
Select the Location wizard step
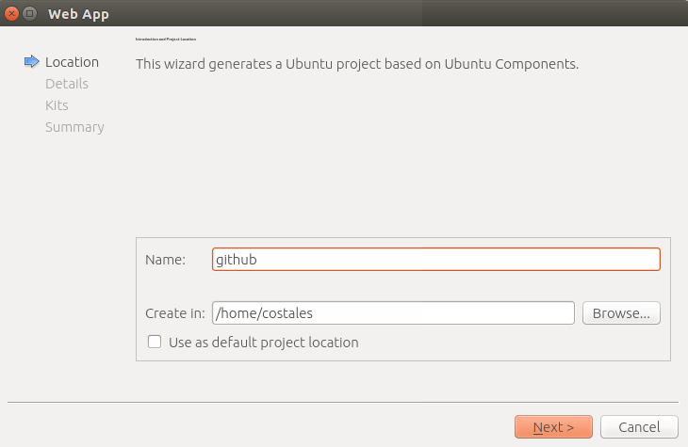click(72, 62)
